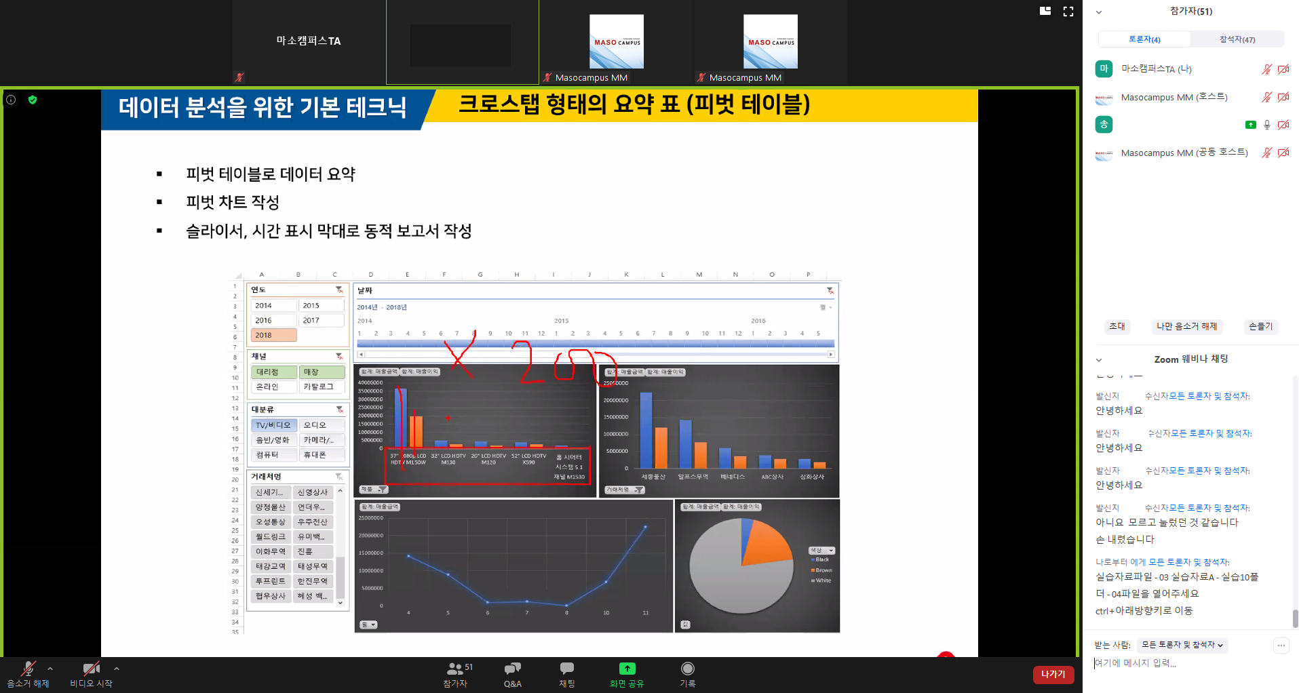The width and height of the screenshot is (1299, 693).
Task: Switch to the 참석자(47) tab
Action: pos(1237,39)
